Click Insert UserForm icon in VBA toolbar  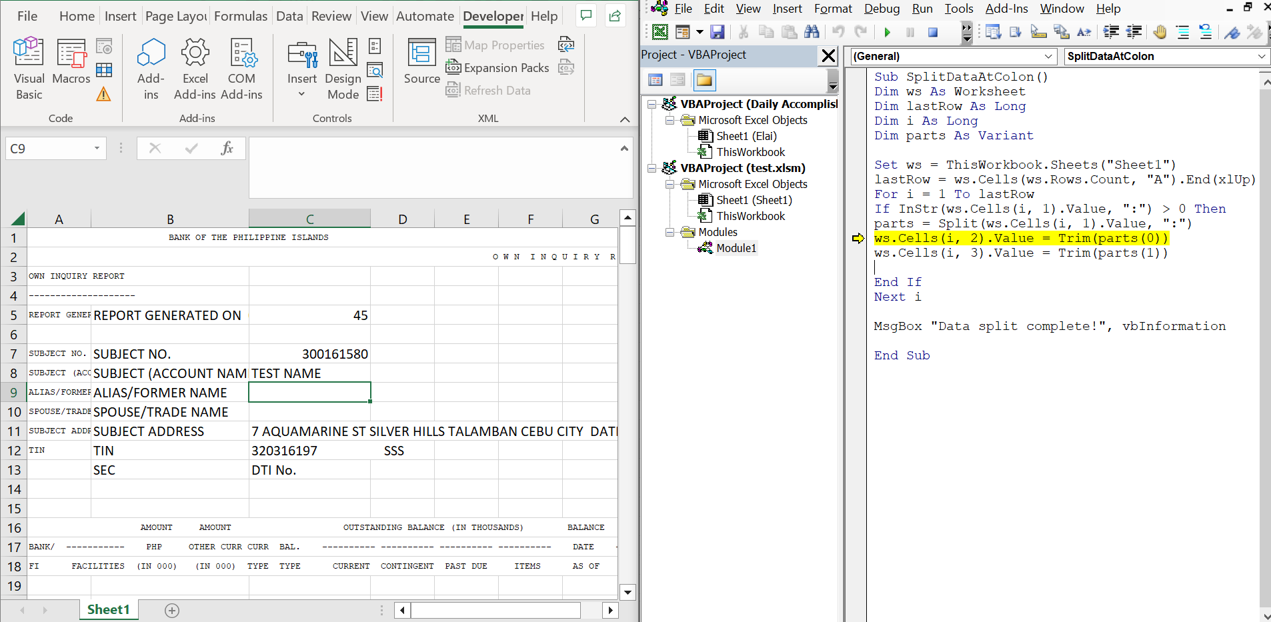tap(682, 31)
